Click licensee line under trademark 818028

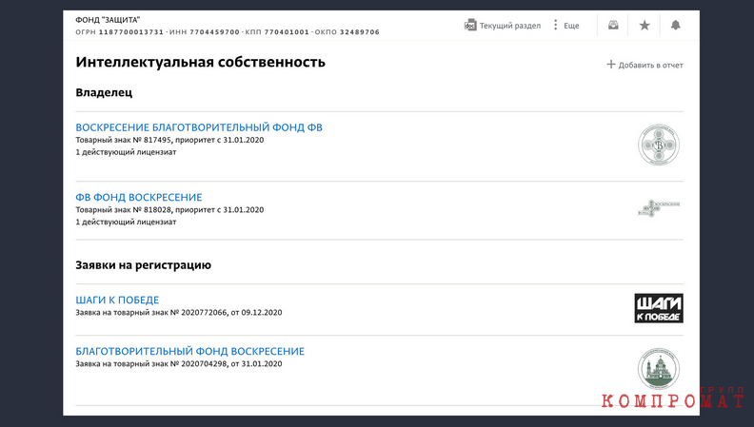tap(126, 222)
